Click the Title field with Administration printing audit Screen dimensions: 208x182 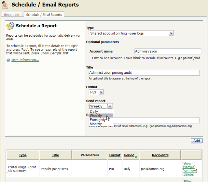click(x=144, y=73)
